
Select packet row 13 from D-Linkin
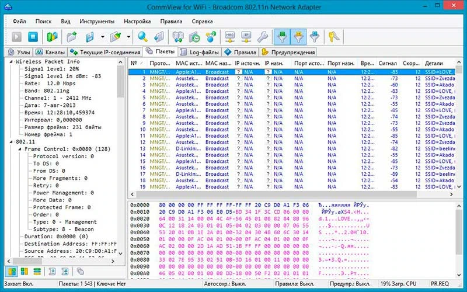(x=292, y=149)
